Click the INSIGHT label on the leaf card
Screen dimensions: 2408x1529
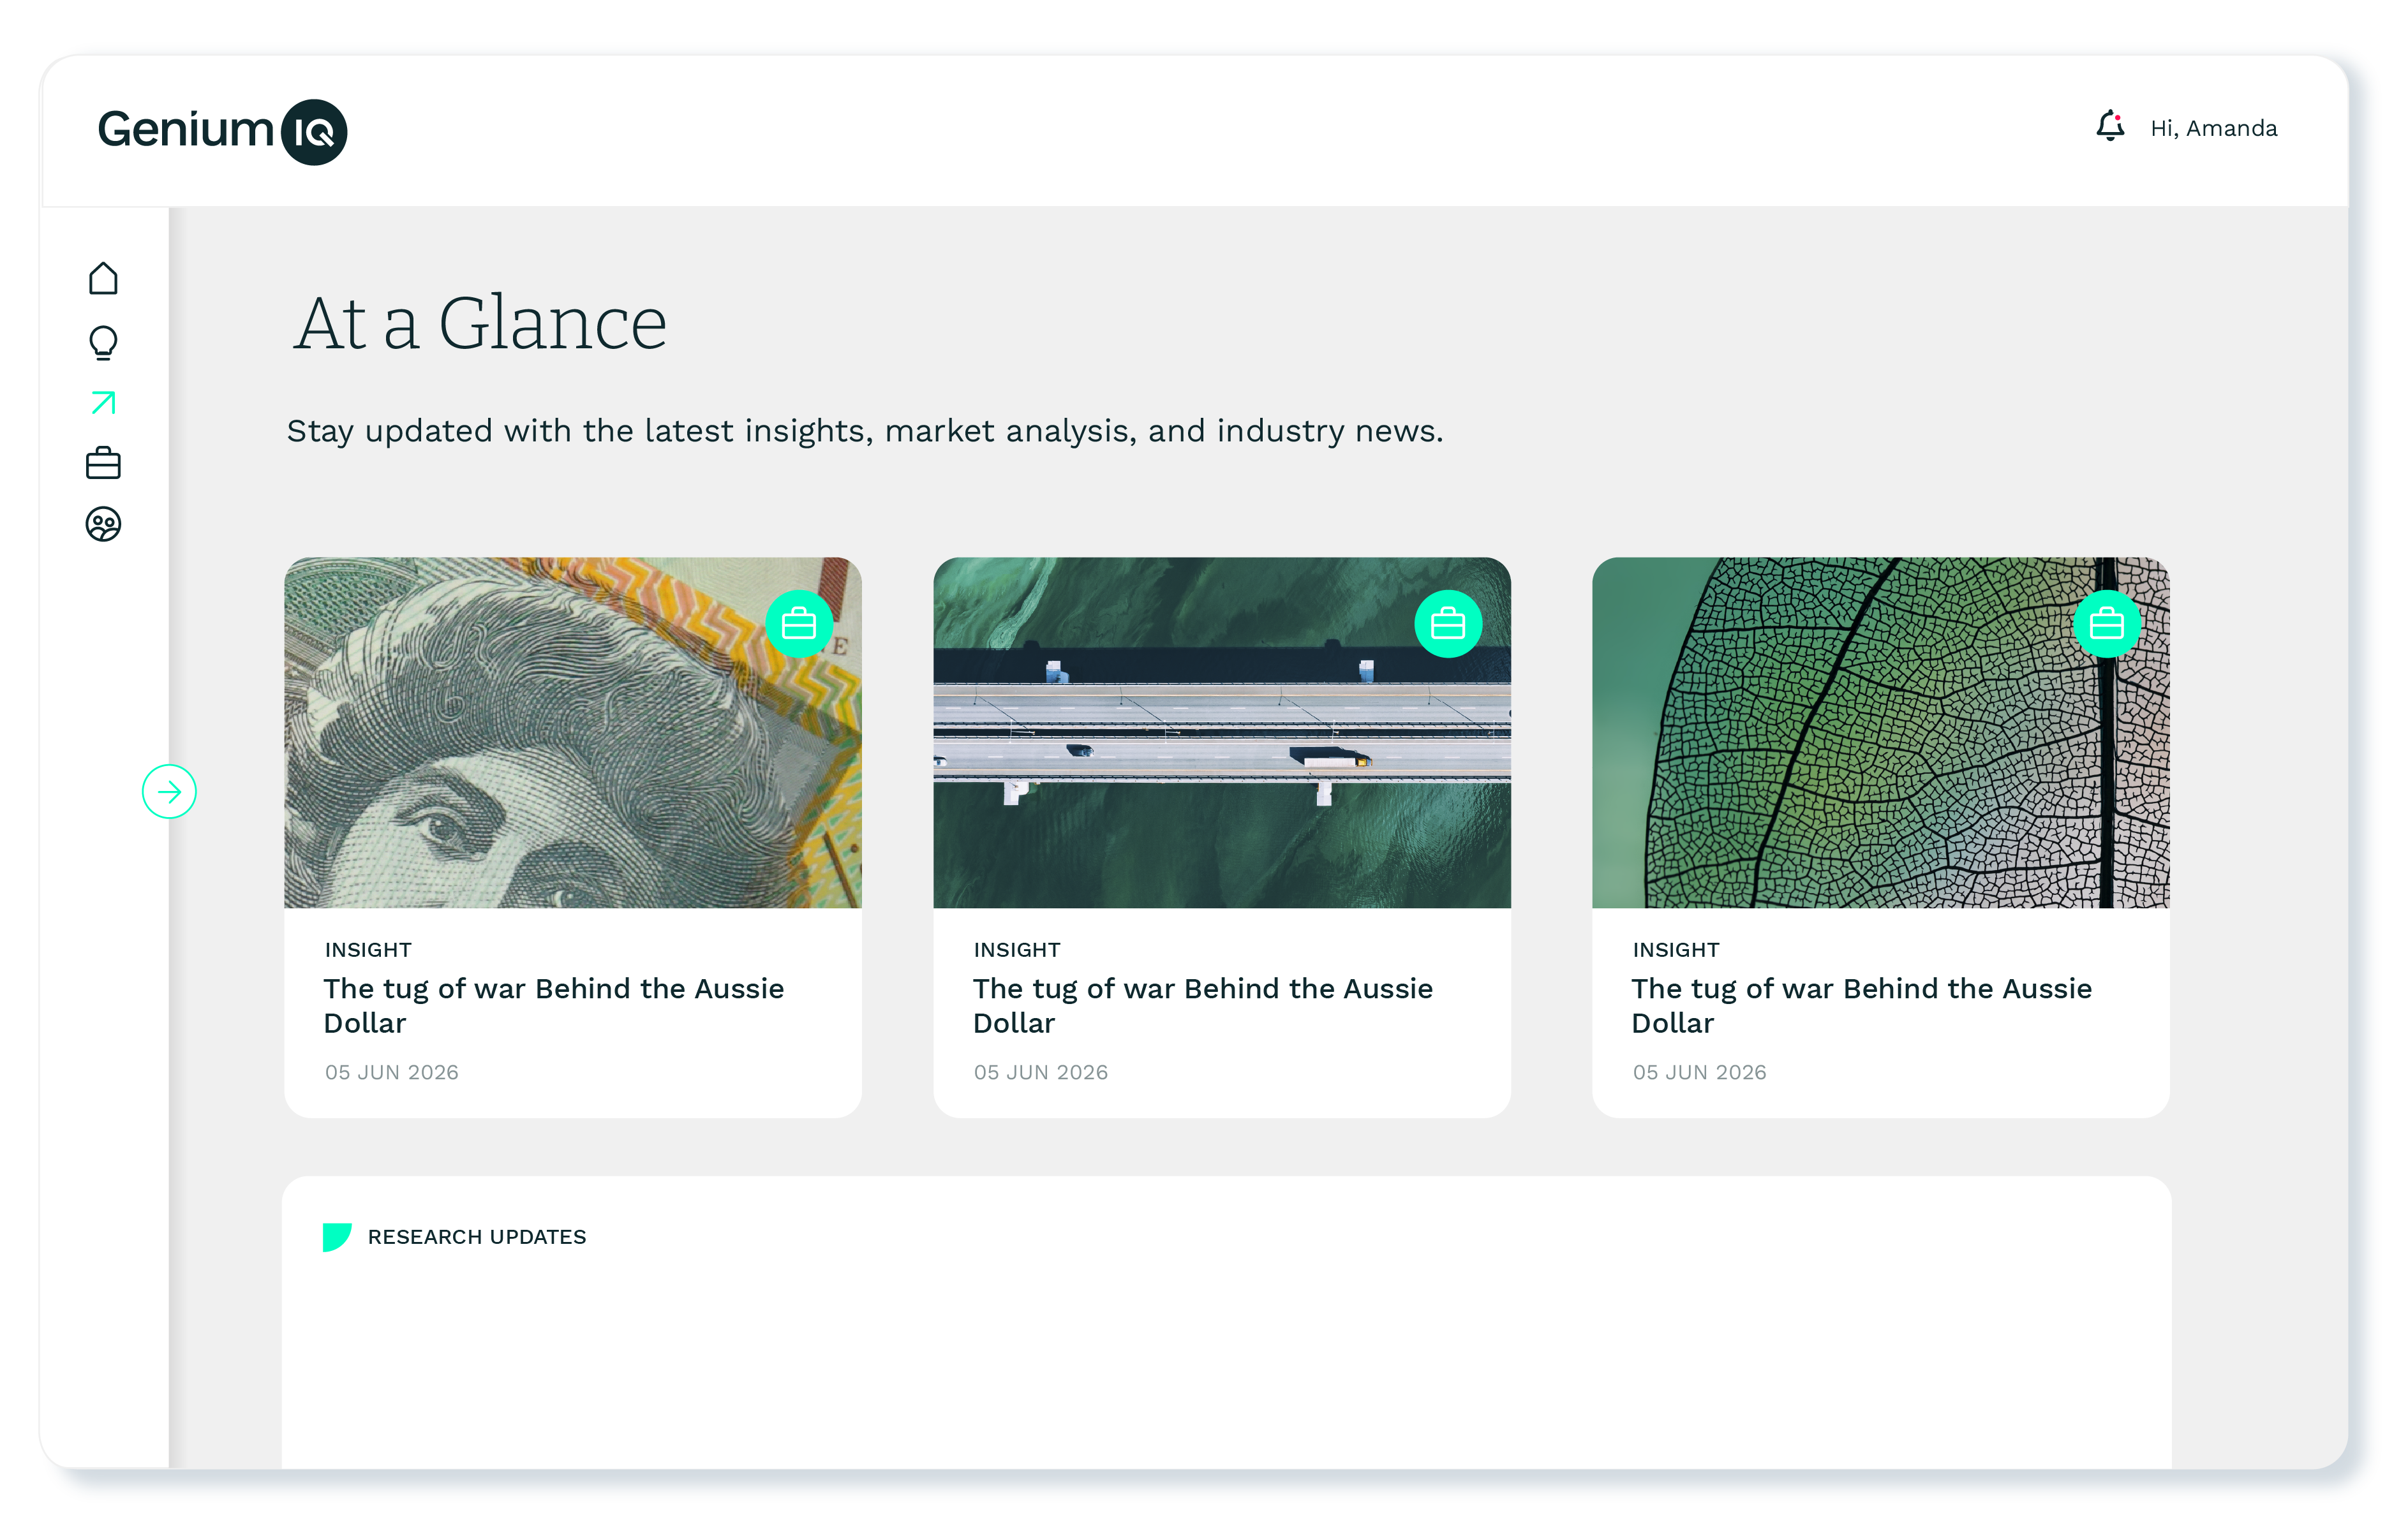1676,950
